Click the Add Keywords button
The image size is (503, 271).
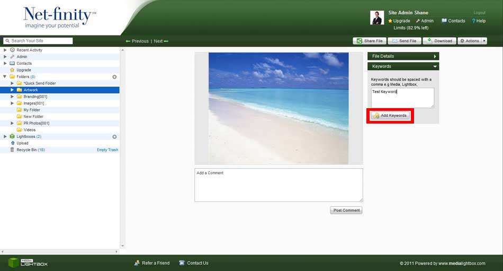tap(390, 116)
